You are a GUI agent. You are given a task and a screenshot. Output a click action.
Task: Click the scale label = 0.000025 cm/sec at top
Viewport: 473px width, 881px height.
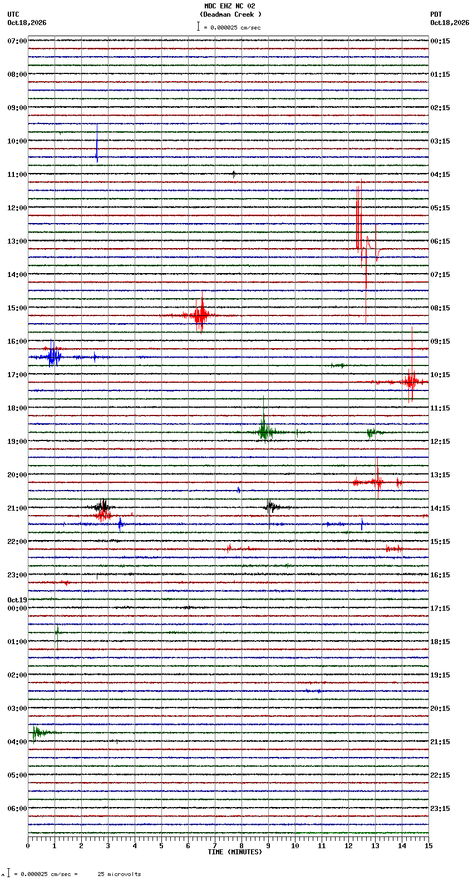coord(232,27)
